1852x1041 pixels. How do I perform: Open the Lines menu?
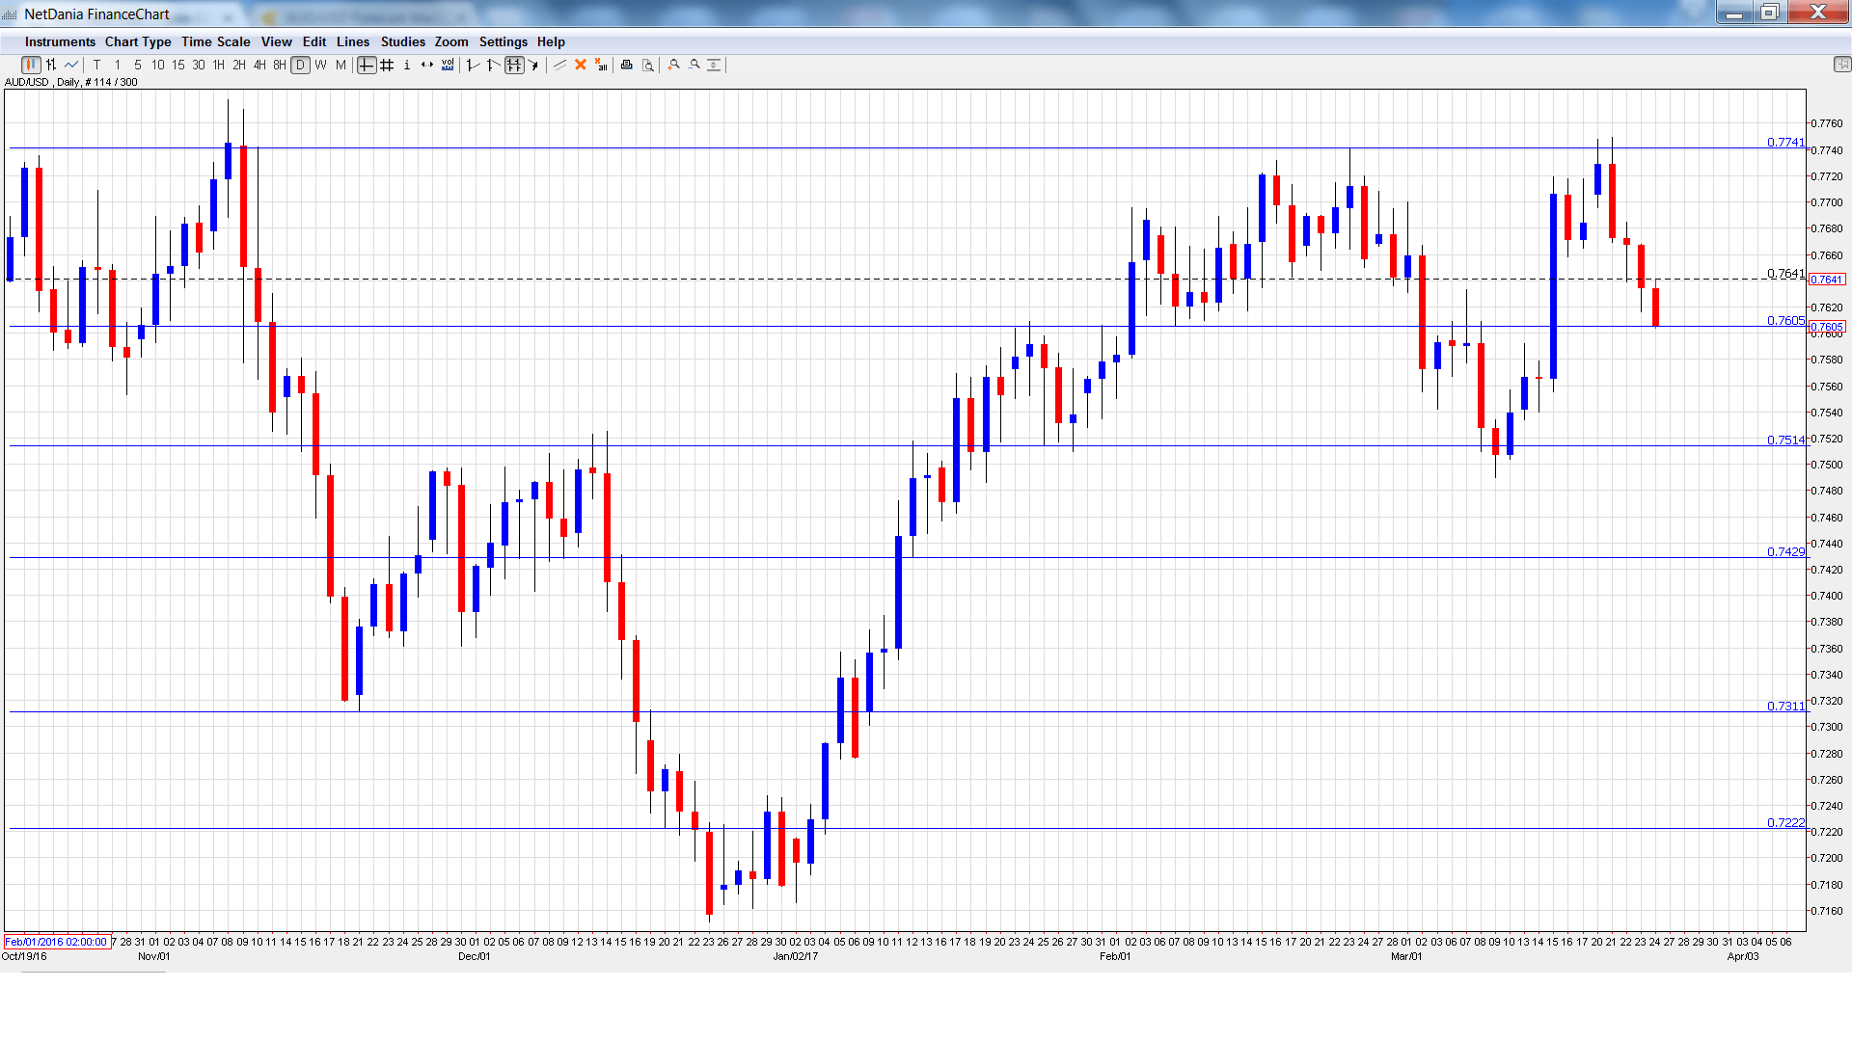pyautogui.click(x=353, y=42)
